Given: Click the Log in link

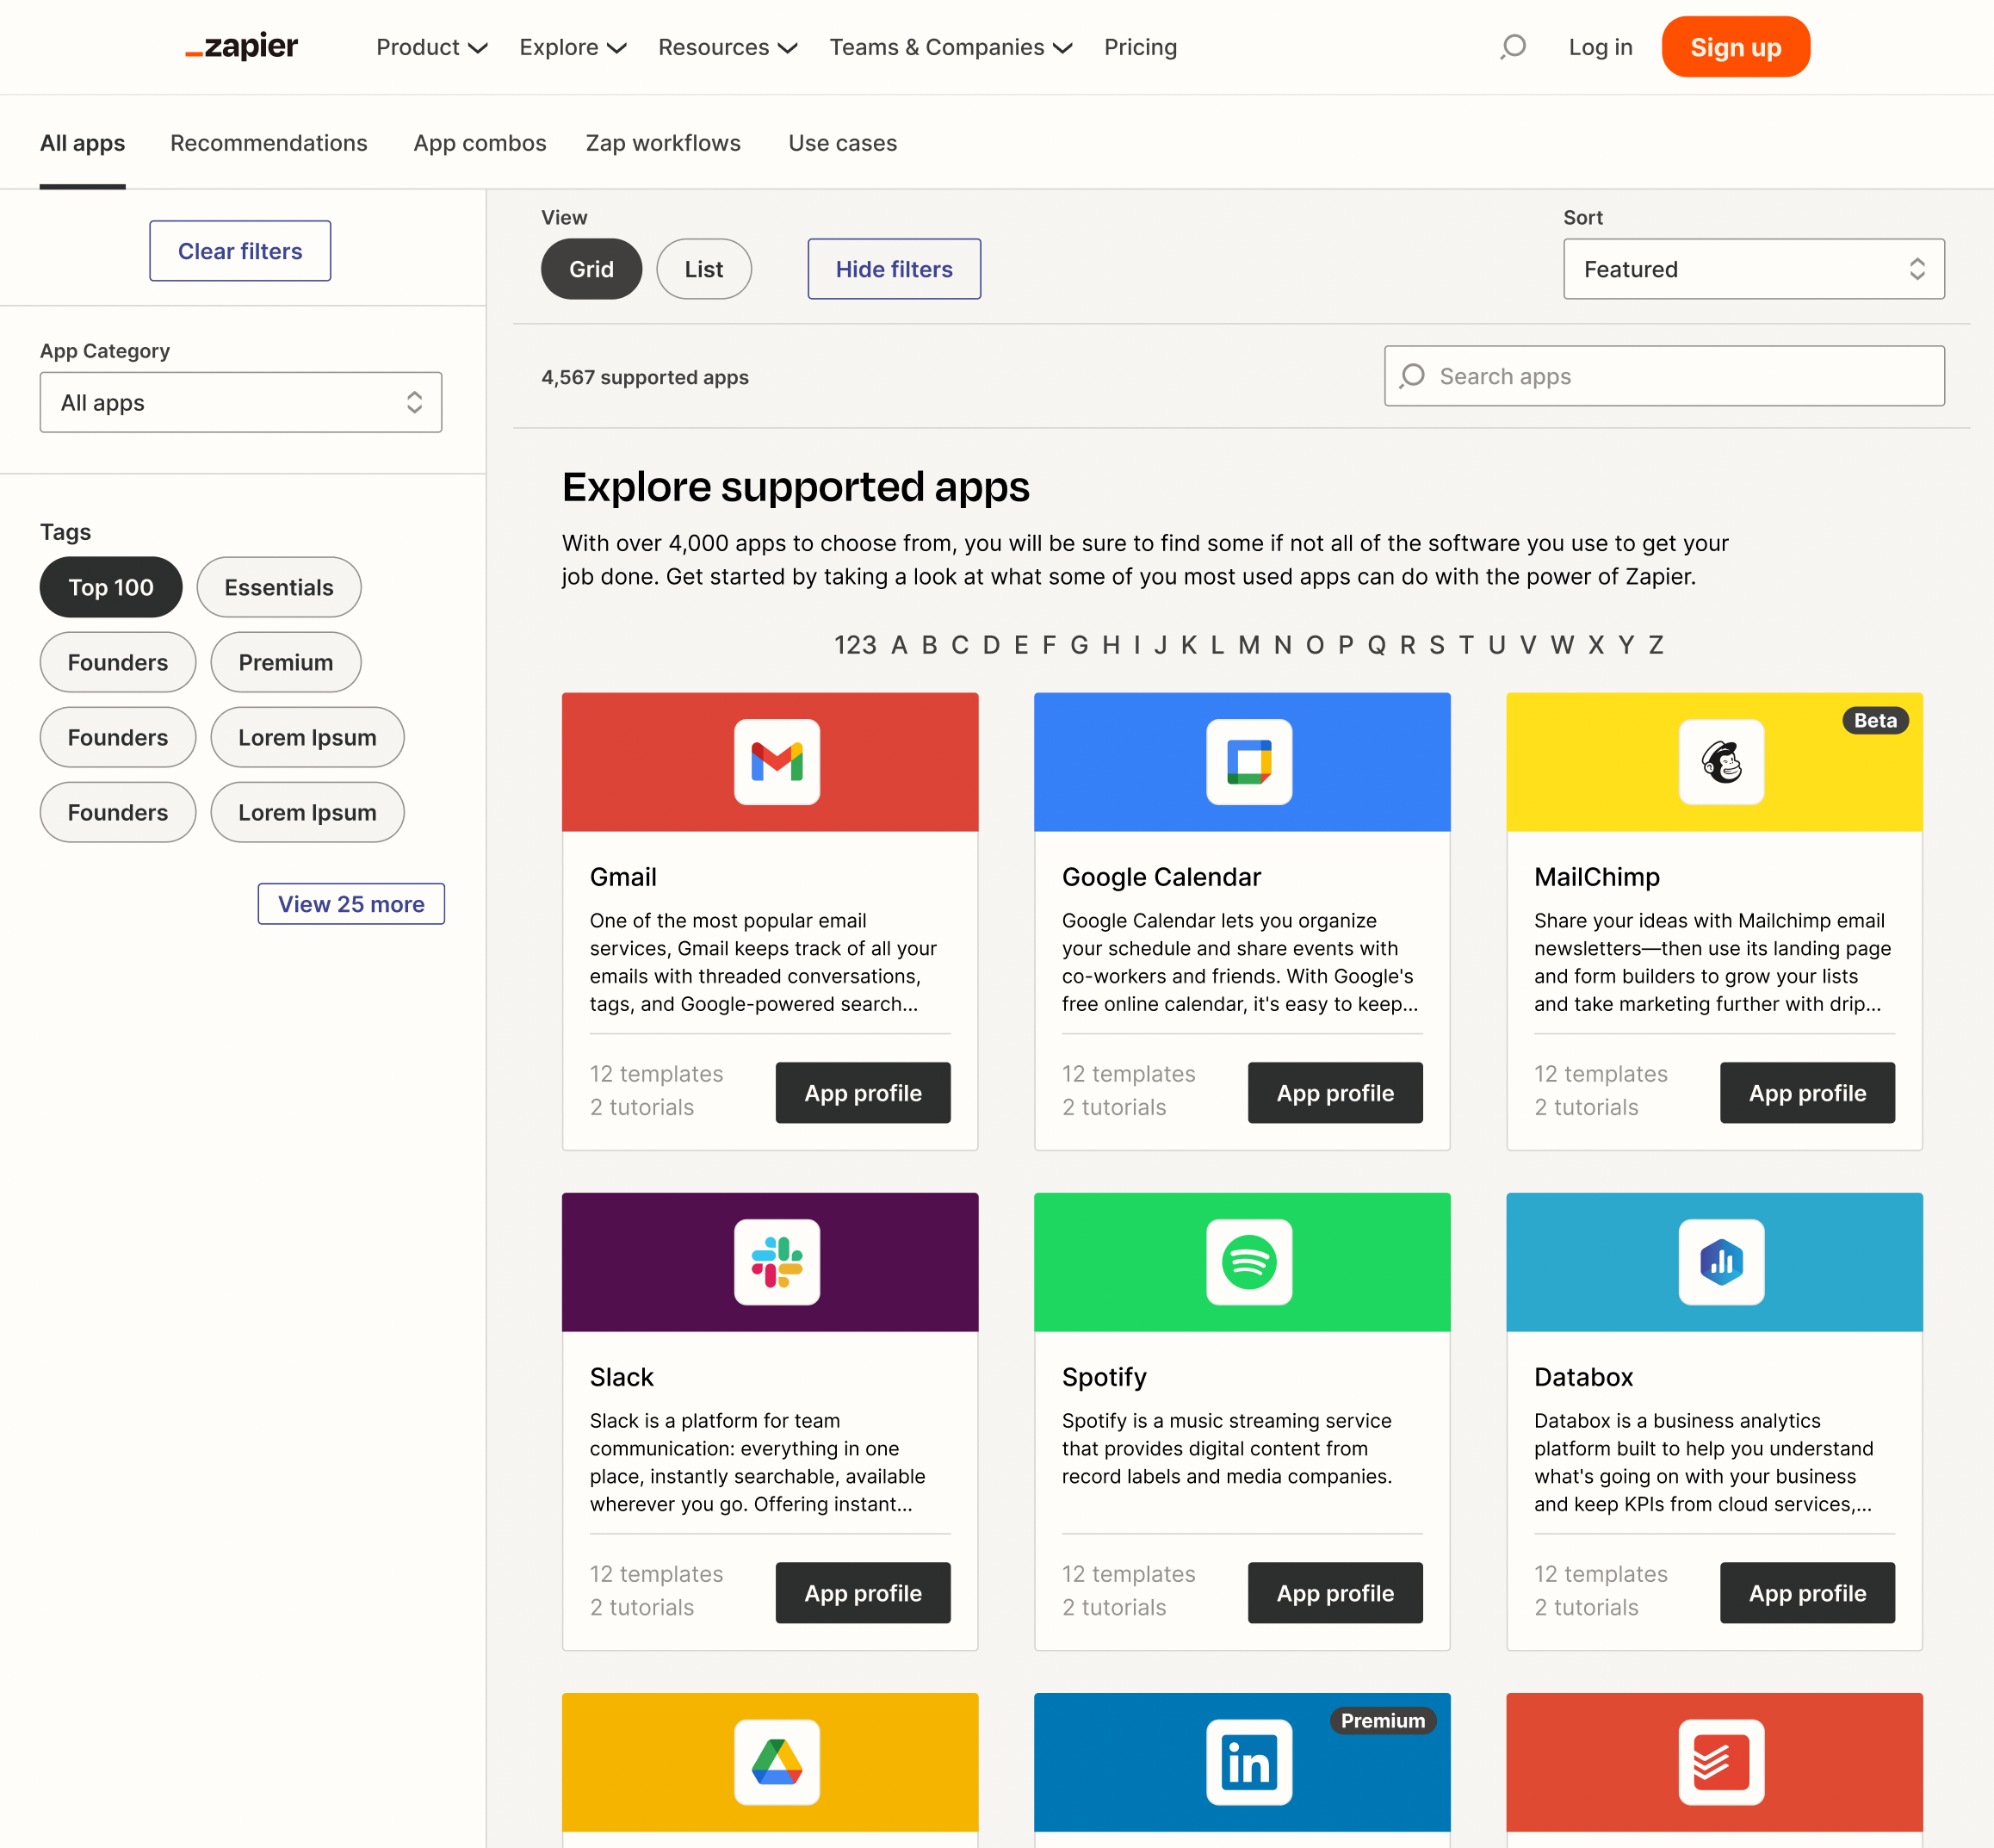Looking at the screenshot, I should click(x=1600, y=47).
